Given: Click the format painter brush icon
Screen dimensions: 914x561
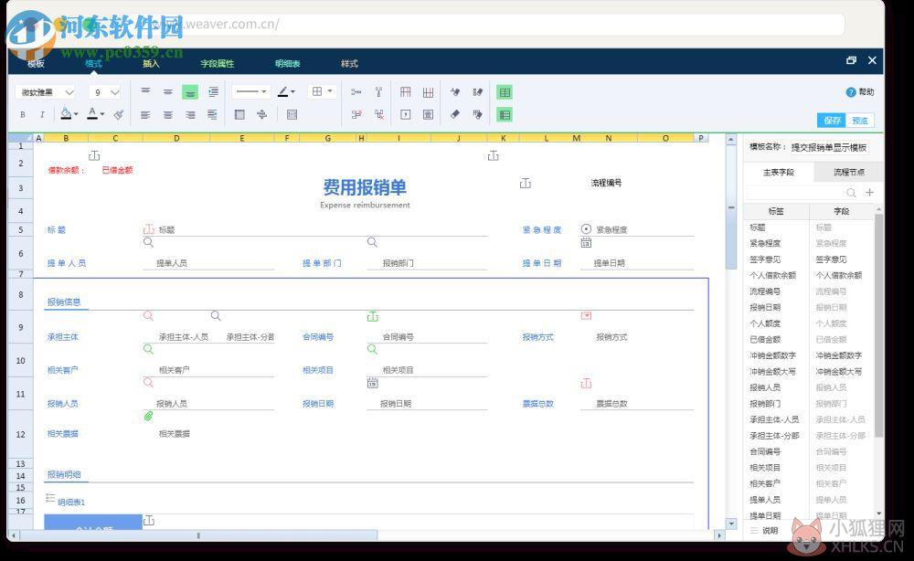Looking at the screenshot, I should (x=119, y=115).
